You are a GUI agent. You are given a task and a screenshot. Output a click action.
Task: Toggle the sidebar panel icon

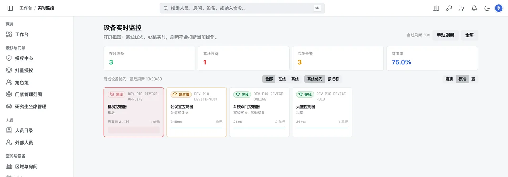[10, 8]
